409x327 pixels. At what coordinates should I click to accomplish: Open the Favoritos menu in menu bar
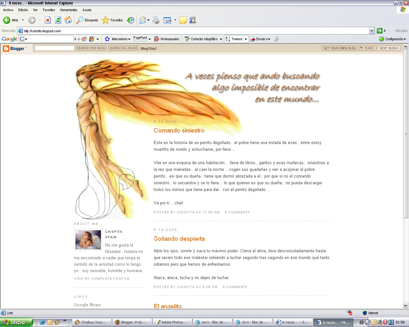pyautogui.click(x=49, y=10)
